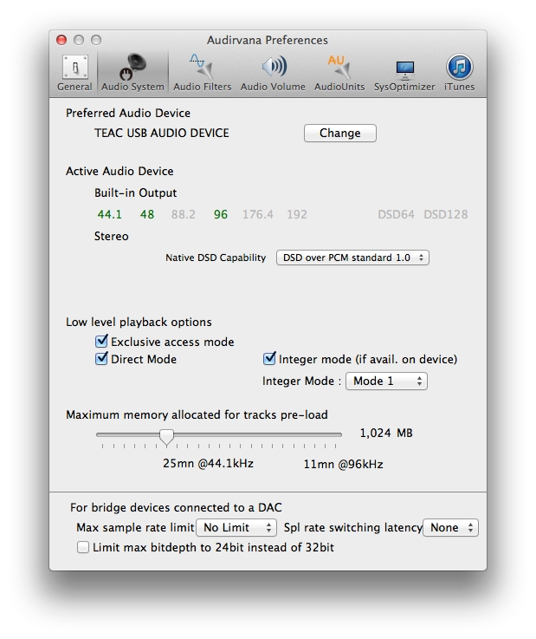
Task: Click the TEAC USB AUDIO DEVICE name
Action: (x=162, y=133)
